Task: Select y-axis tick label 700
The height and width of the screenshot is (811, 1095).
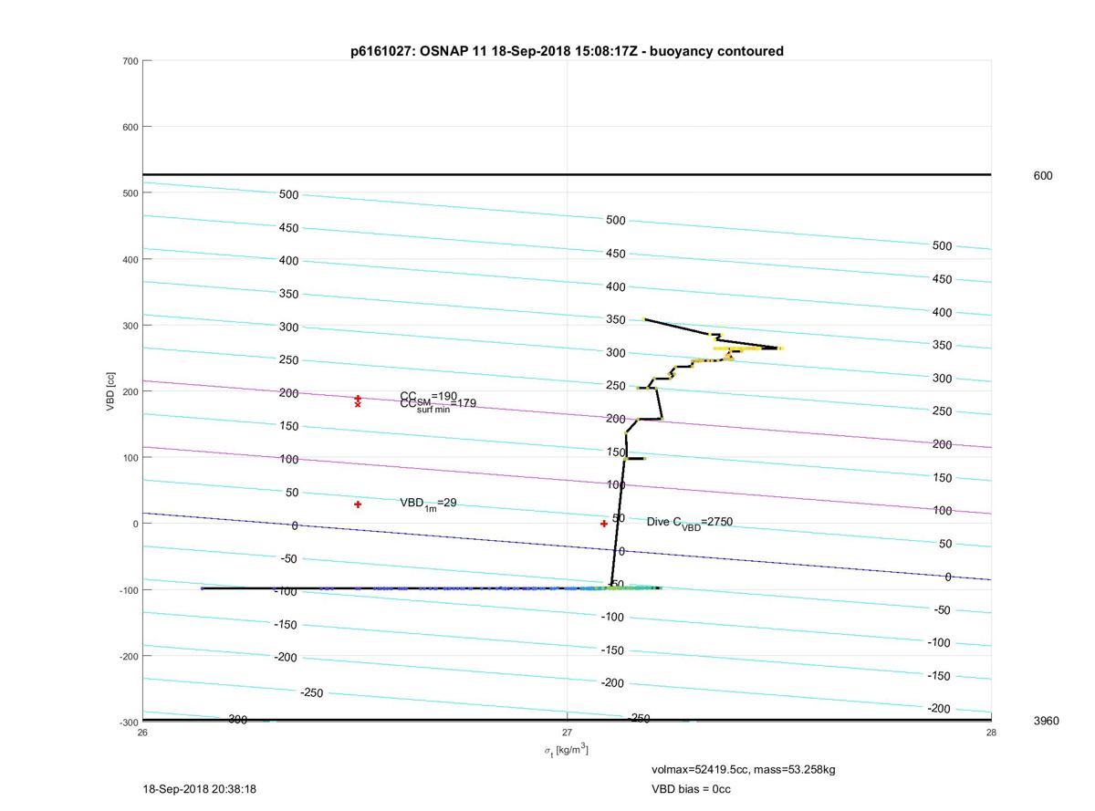Action: tap(130, 61)
